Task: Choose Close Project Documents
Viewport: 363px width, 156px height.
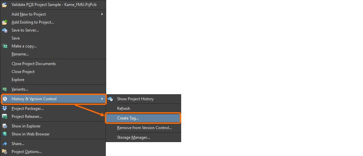Action: pos(53,64)
